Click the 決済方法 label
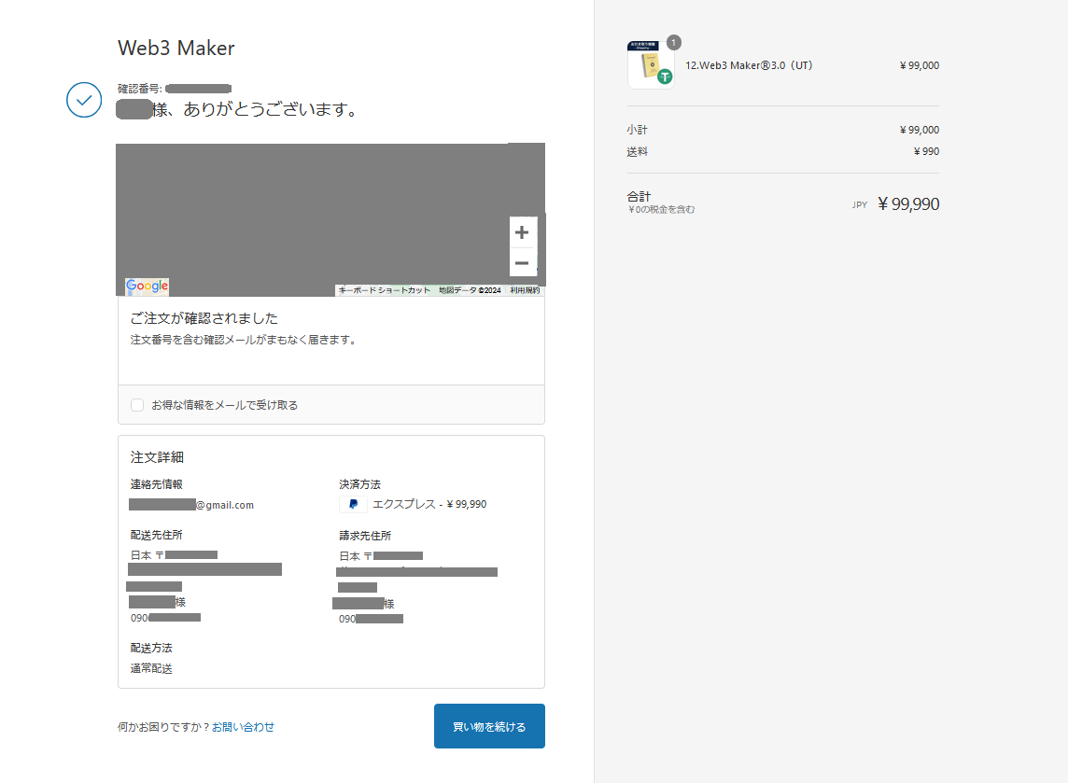This screenshot has width=1068, height=783. [359, 484]
